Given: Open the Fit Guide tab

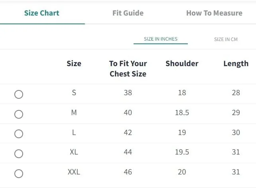Looking at the screenshot, I should pyautogui.click(x=128, y=13).
